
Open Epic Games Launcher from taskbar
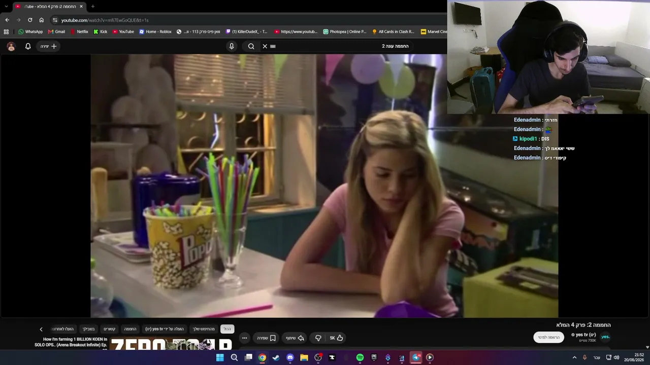[374, 357]
